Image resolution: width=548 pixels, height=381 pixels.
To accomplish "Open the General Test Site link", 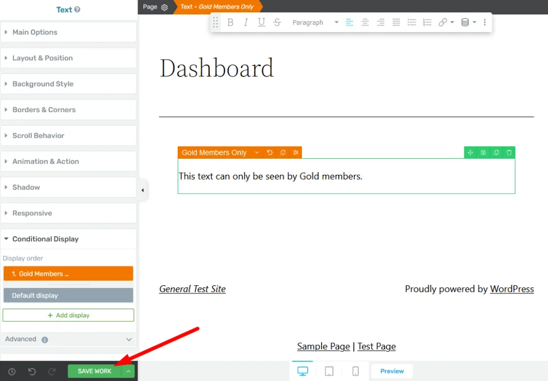I will click(x=193, y=289).
